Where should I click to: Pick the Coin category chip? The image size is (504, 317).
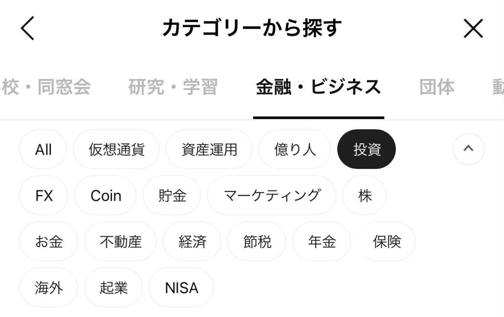pyautogui.click(x=105, y=195)
